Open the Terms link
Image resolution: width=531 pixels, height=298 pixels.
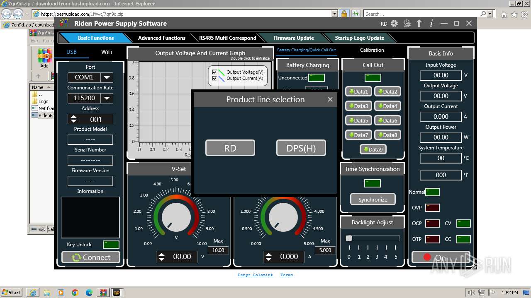click(287, 275)
